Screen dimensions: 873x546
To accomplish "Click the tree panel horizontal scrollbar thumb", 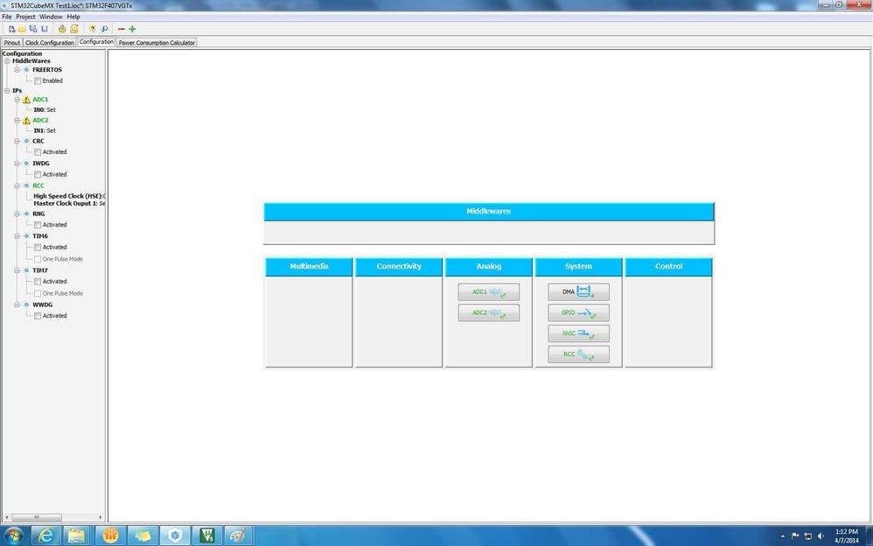I will [x=37, y=518].
